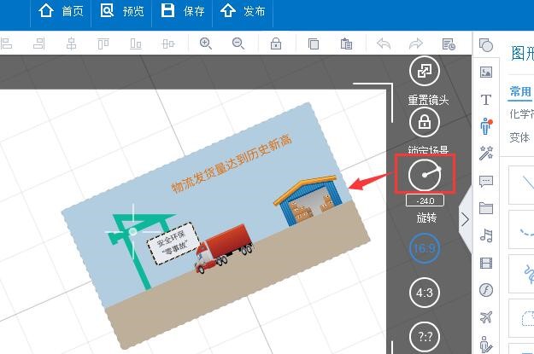Image resolution: width=534 pixels, height=354 pixels.
Task: Click the zoom out magnifier icon
Action: point(238,44)
